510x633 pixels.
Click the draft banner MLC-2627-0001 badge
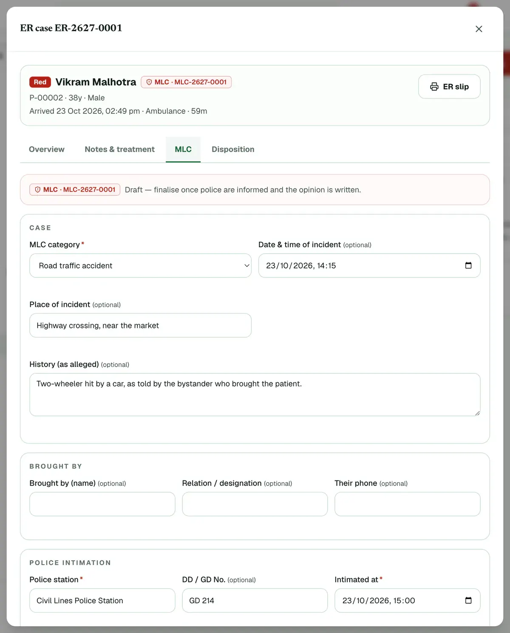point(75,189)
